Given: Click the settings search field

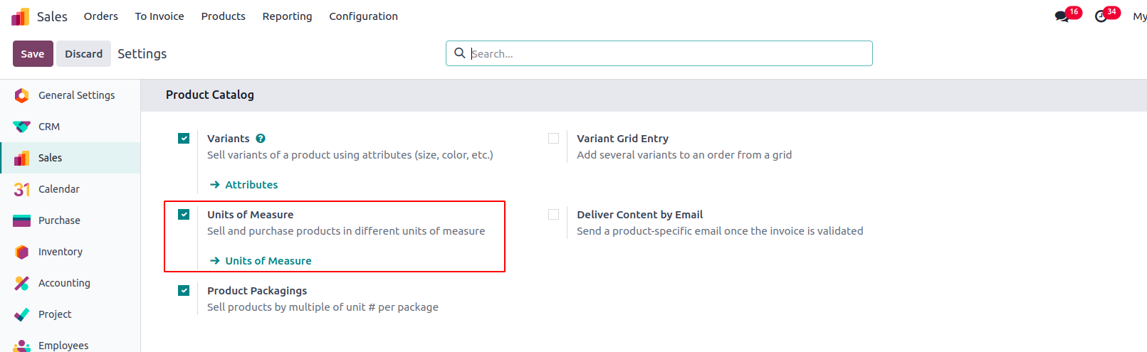Looking at the screenshot, I should point(669,54).
